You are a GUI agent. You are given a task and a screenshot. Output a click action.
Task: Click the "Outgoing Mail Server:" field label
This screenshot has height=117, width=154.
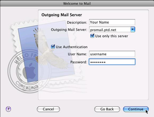tap(69, 30)
